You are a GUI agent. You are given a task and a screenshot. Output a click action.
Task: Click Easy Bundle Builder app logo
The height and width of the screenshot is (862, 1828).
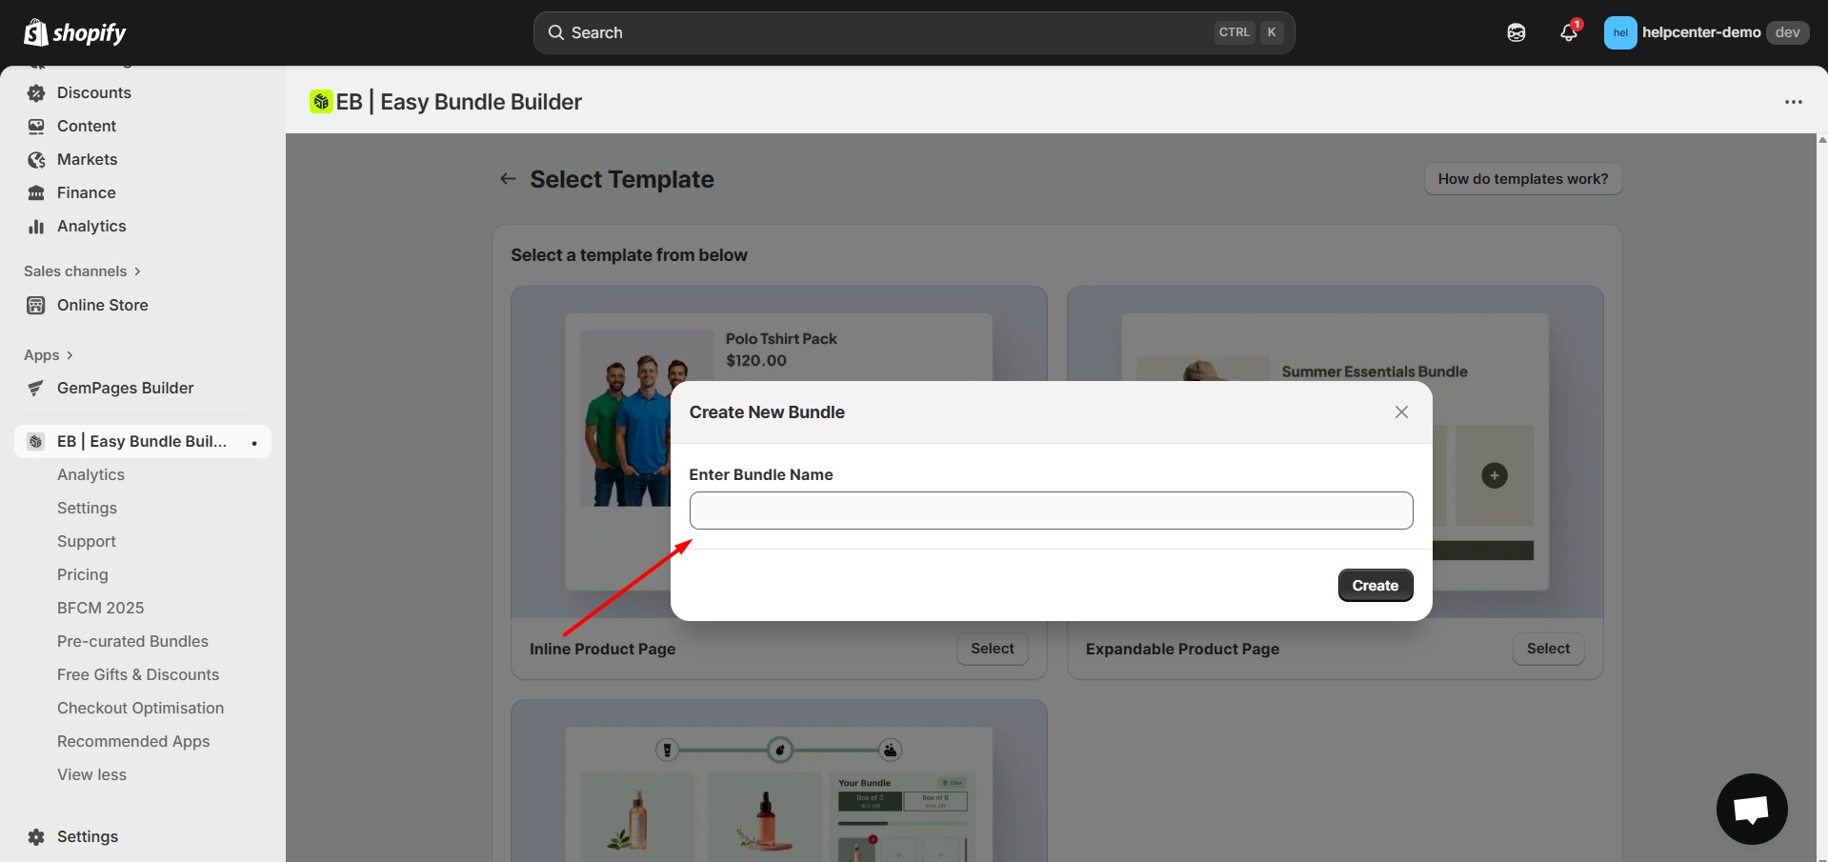(x=321, y=101)
